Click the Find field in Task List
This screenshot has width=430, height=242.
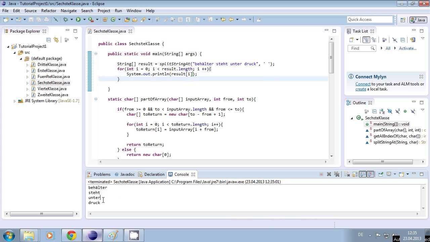[361, 48]
